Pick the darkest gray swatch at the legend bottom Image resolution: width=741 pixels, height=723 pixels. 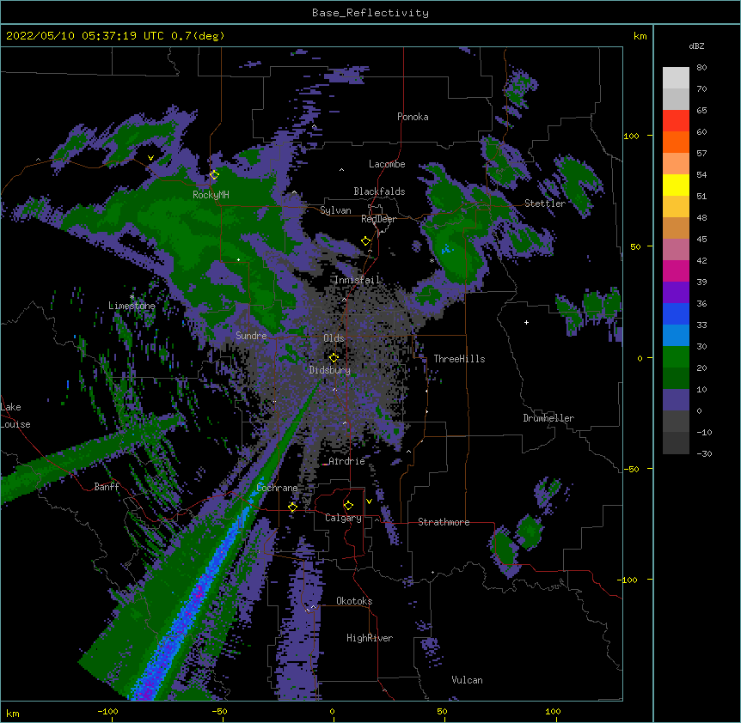click(676, 443)
